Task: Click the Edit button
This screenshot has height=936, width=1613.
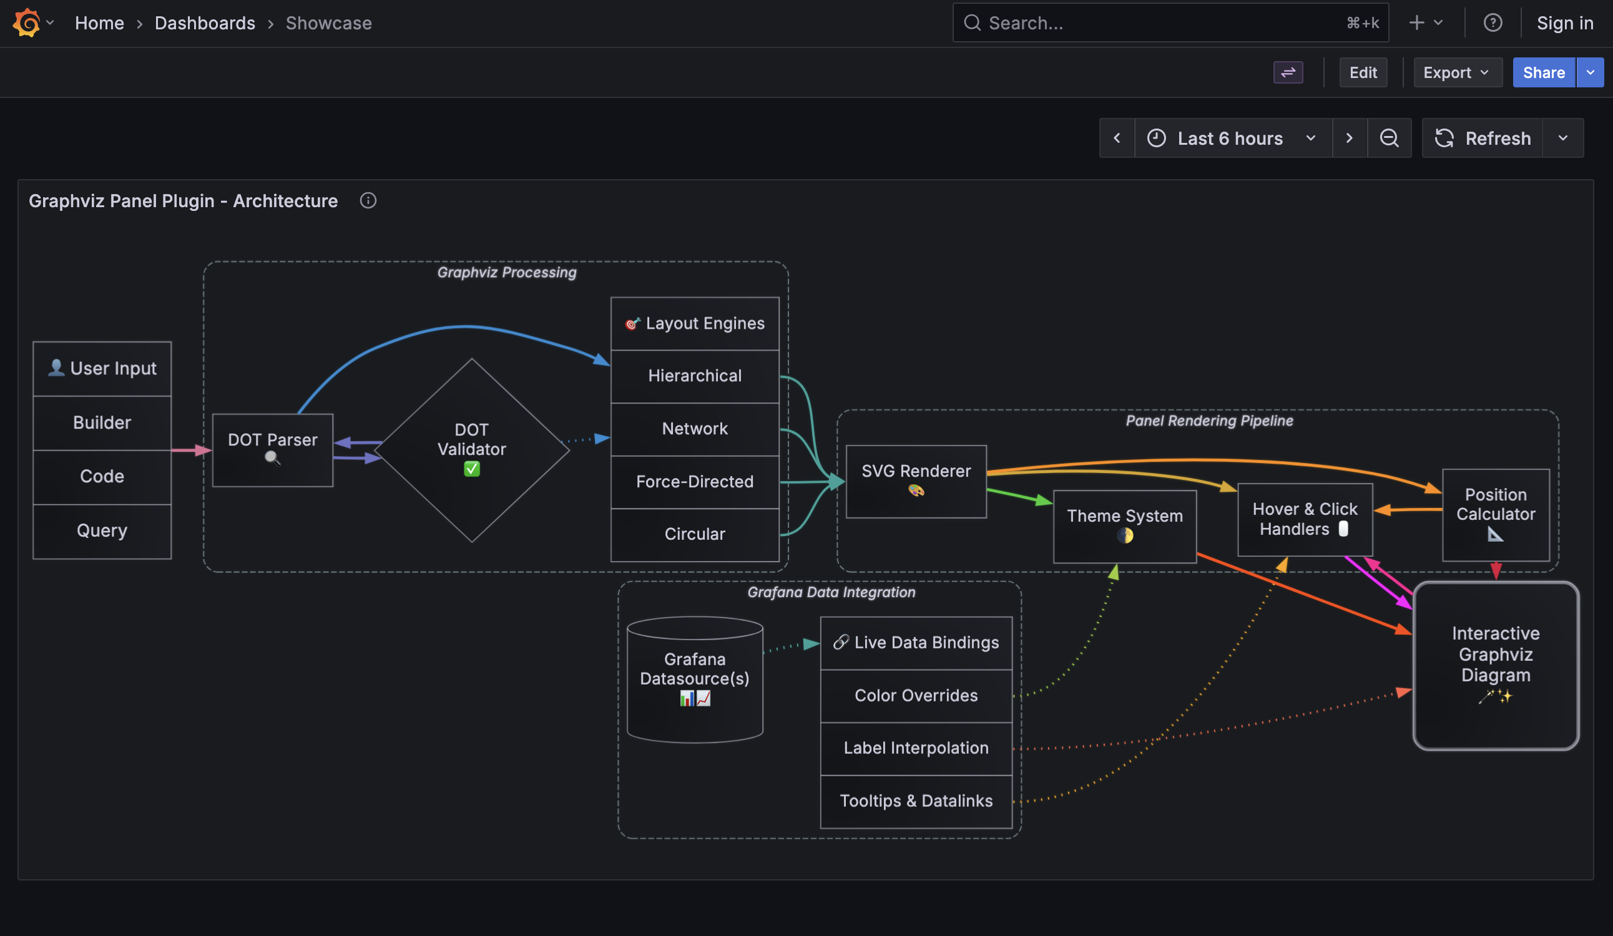Action: tap(1363, 72)
